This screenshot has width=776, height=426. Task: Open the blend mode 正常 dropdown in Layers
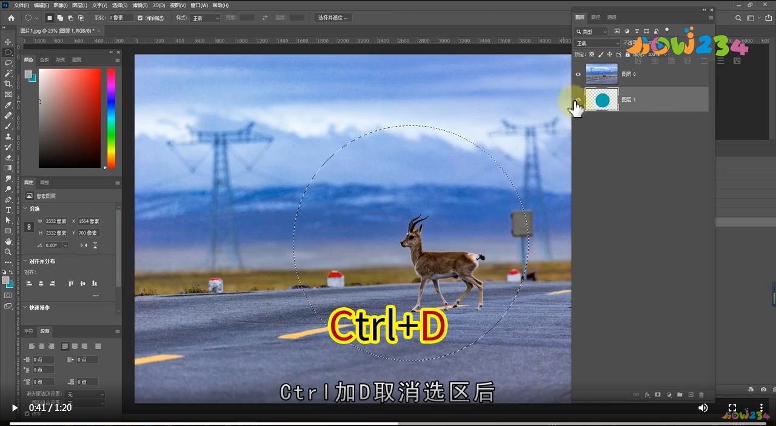coord(597,44)
